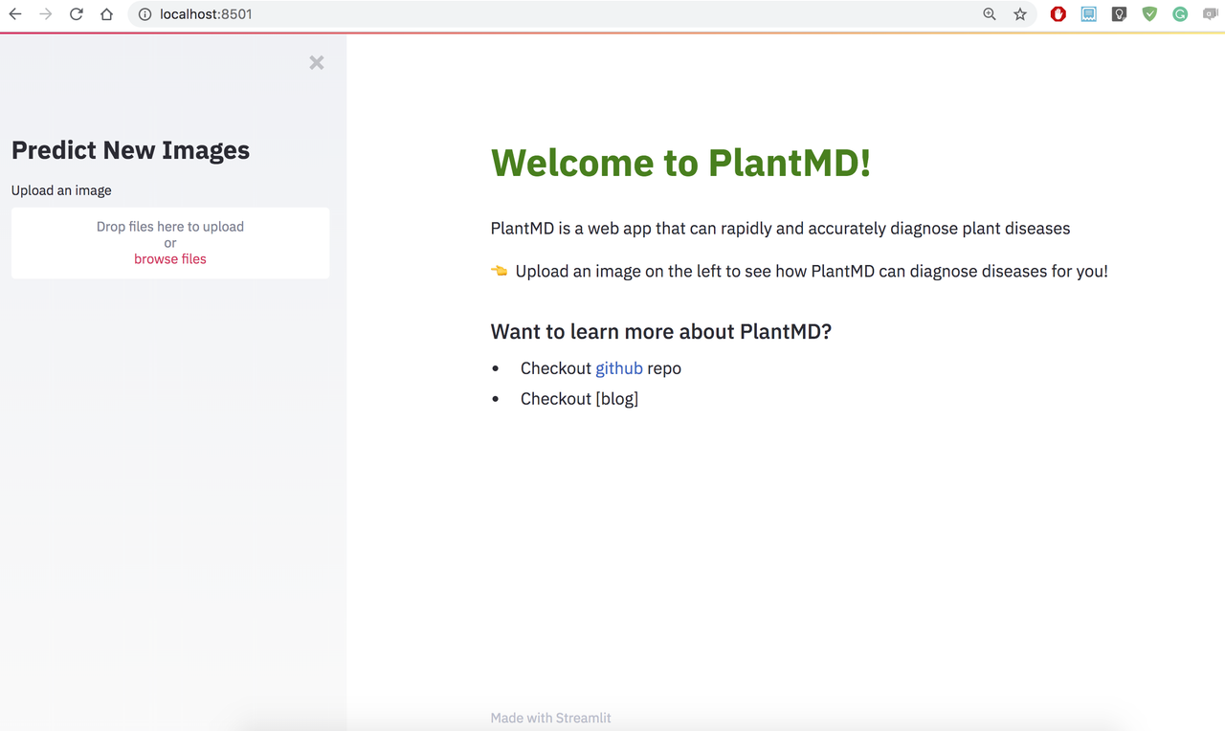Click the 'browse files' link

(x=170, y=259)
